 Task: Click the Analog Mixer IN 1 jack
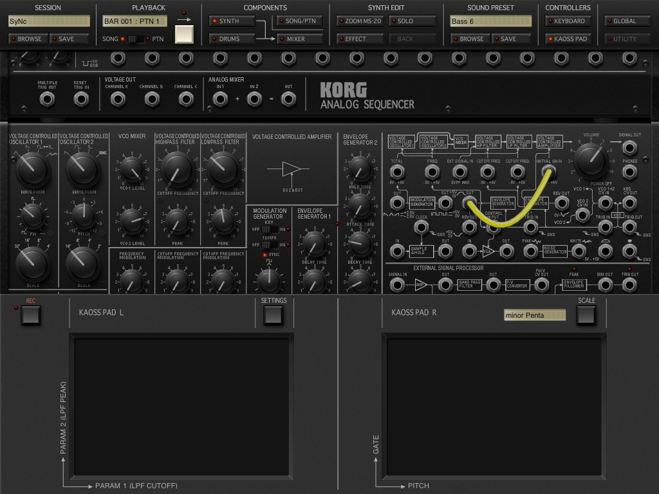coord(220,100)
